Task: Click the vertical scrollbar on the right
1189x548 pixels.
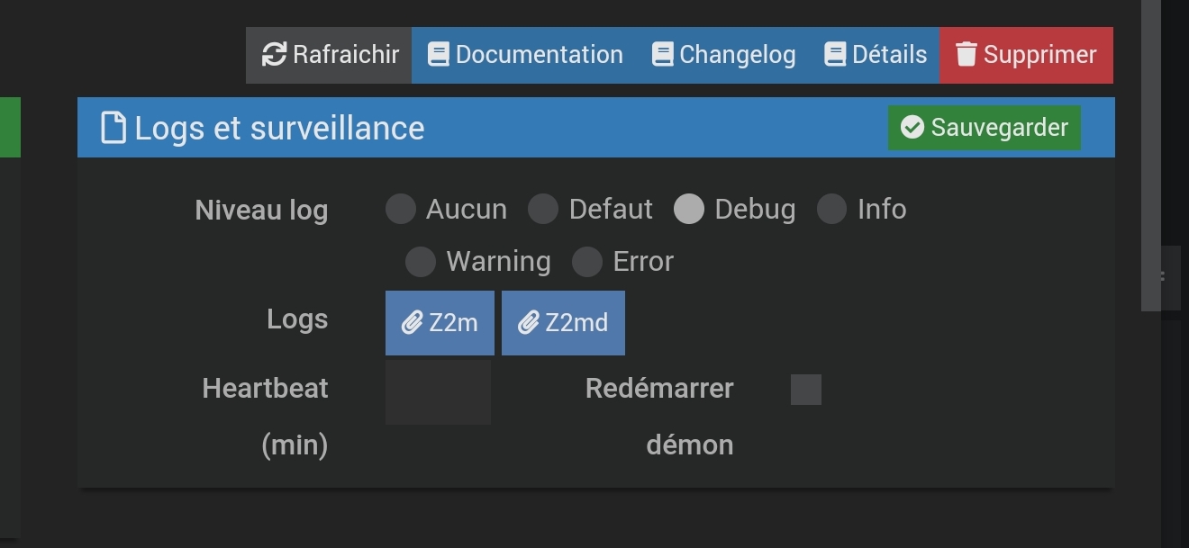Action: 1151,153
